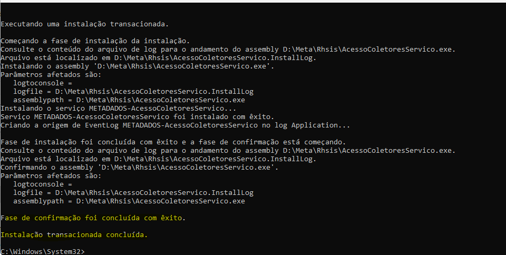Click the yellow "Fase de confirmação" success line
The width and height of the screenshot is (506, 255).
point(93,218)
